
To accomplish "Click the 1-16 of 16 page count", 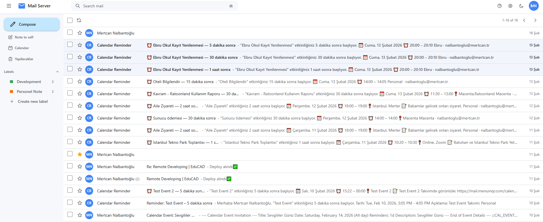I will pyautogui.click(x=510, y=20).
